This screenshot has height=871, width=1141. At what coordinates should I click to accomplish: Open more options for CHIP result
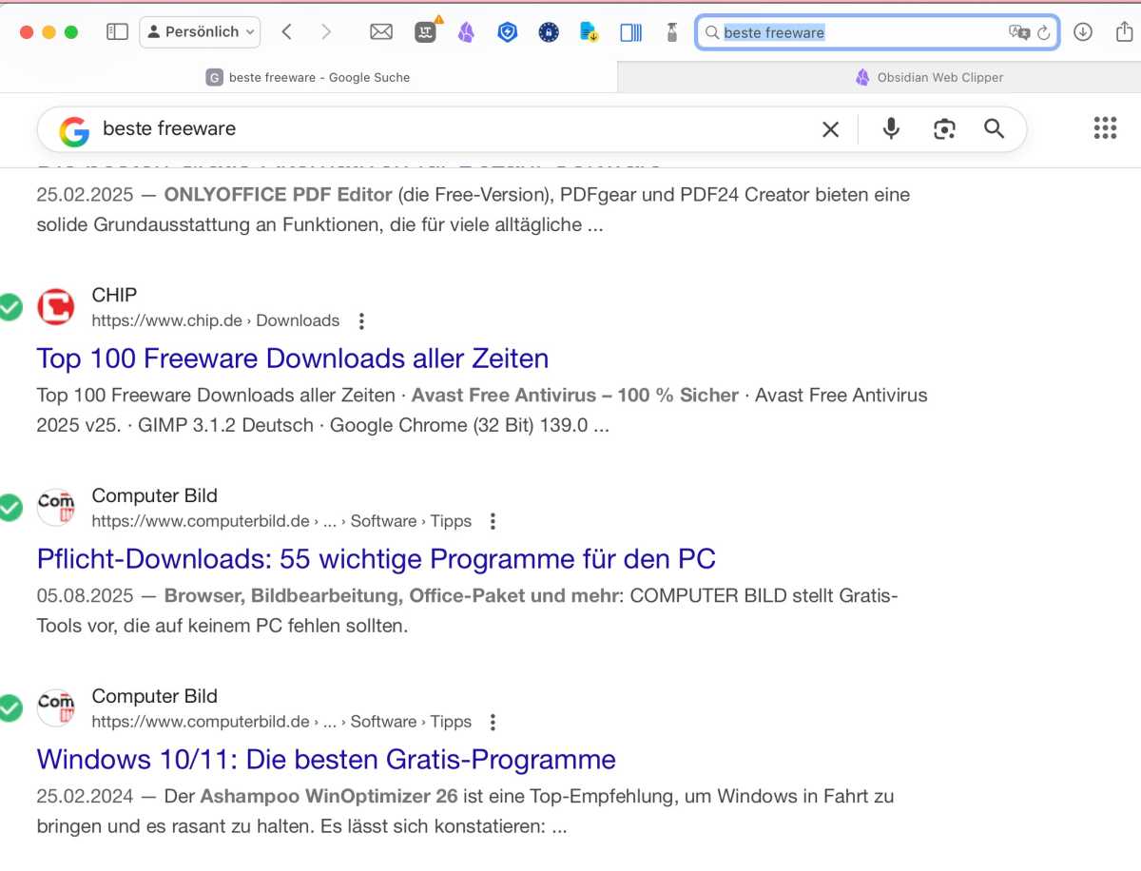point(361,321)
